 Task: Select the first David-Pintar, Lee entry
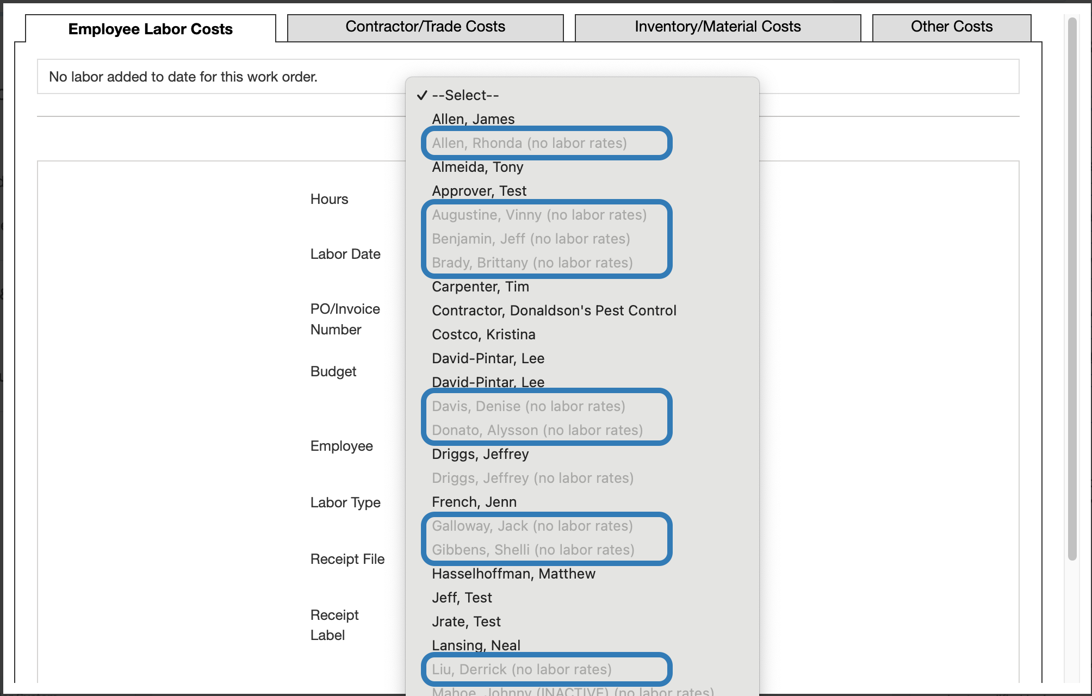point(488,358)
